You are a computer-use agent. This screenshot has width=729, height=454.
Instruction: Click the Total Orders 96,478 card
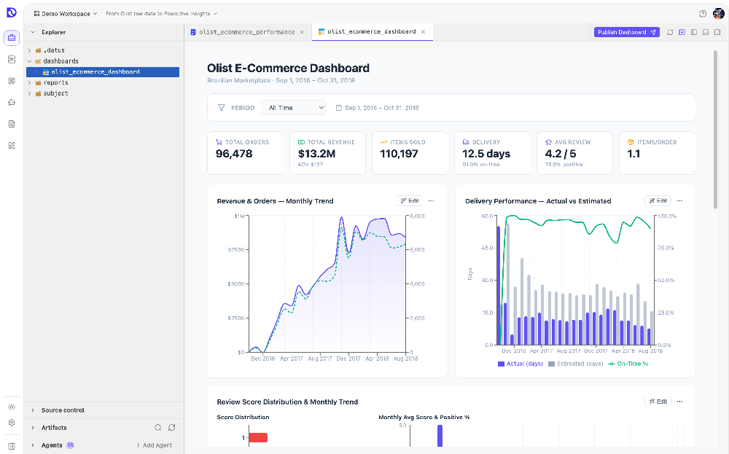point(246,153)
